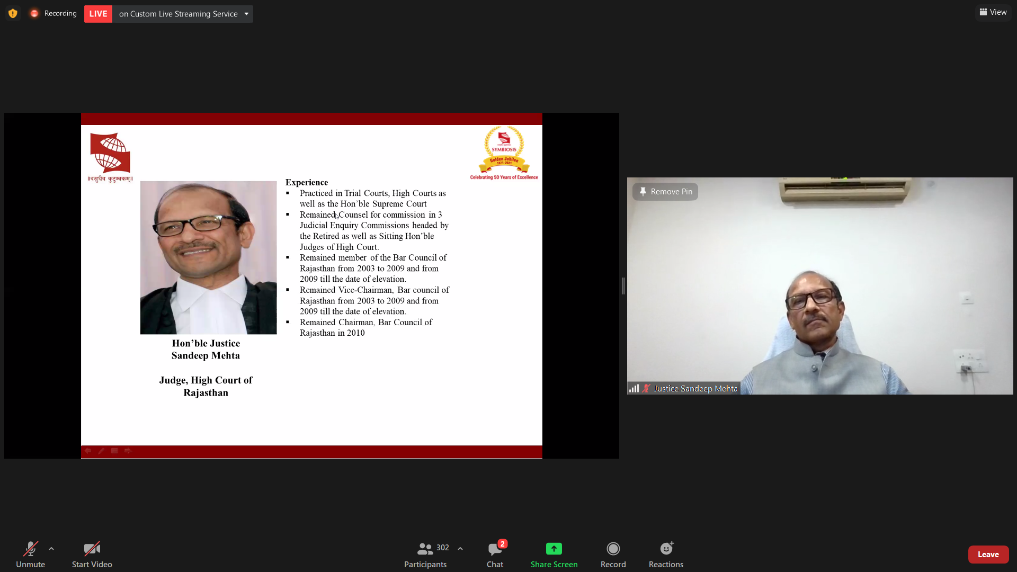Expand the audio options caret beside Unmute
The width and height of the screenshot is (1017, 572).
coord(51,549)
